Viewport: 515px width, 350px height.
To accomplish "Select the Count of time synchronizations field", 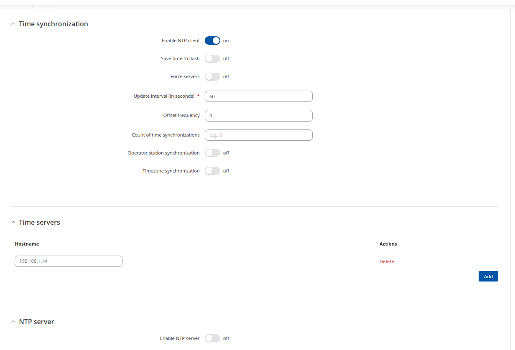I will (x=258, y=135).
